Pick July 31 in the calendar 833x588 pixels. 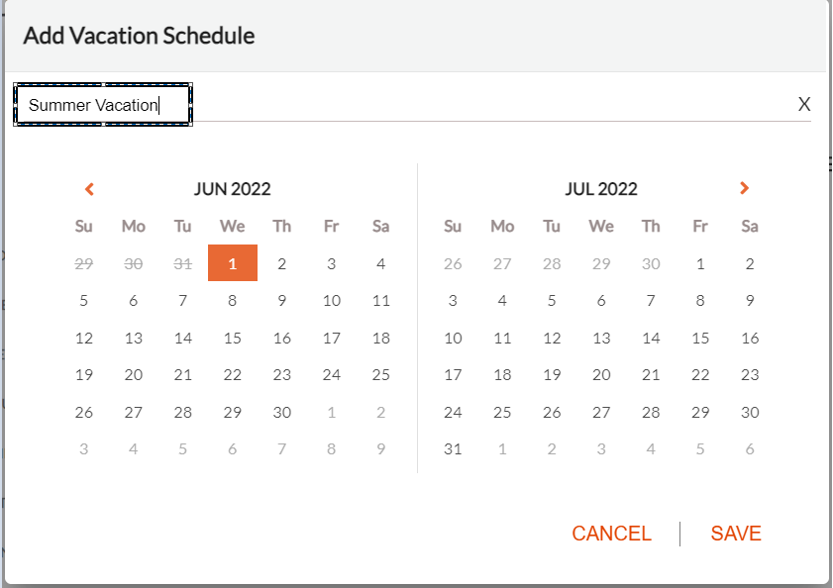tap(453, 449)
